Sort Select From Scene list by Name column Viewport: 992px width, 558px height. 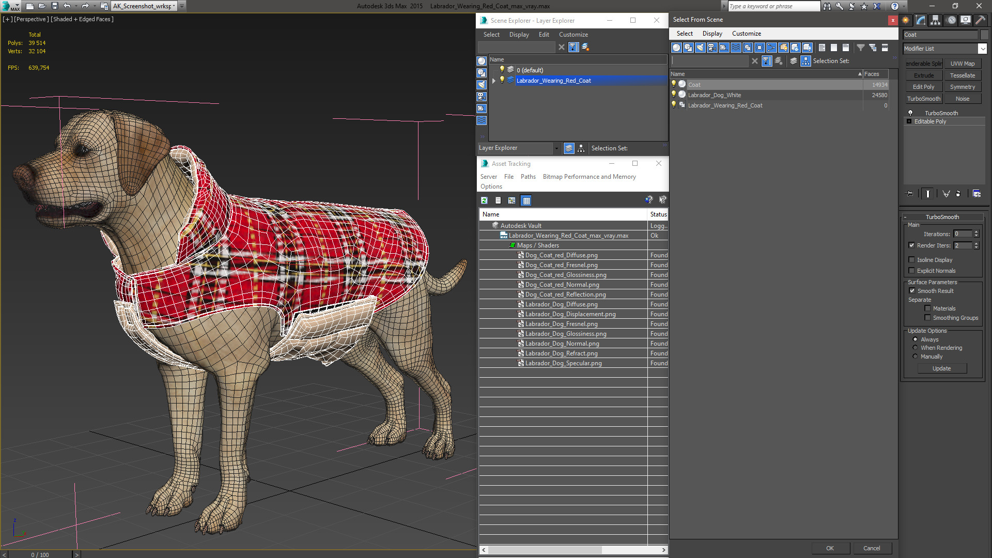pyautogui.click(x=767, y=74)
